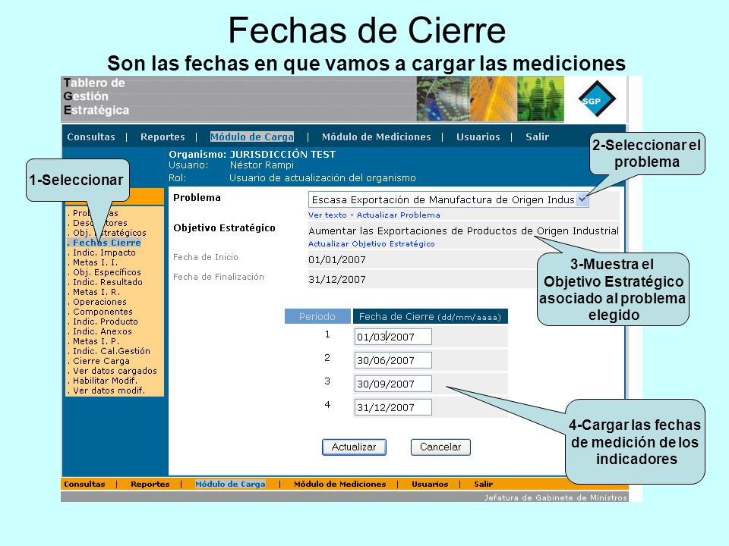The image size is (729, 546).
Task: Open Operaciones in the sidebar
Action: coord(99,302)
